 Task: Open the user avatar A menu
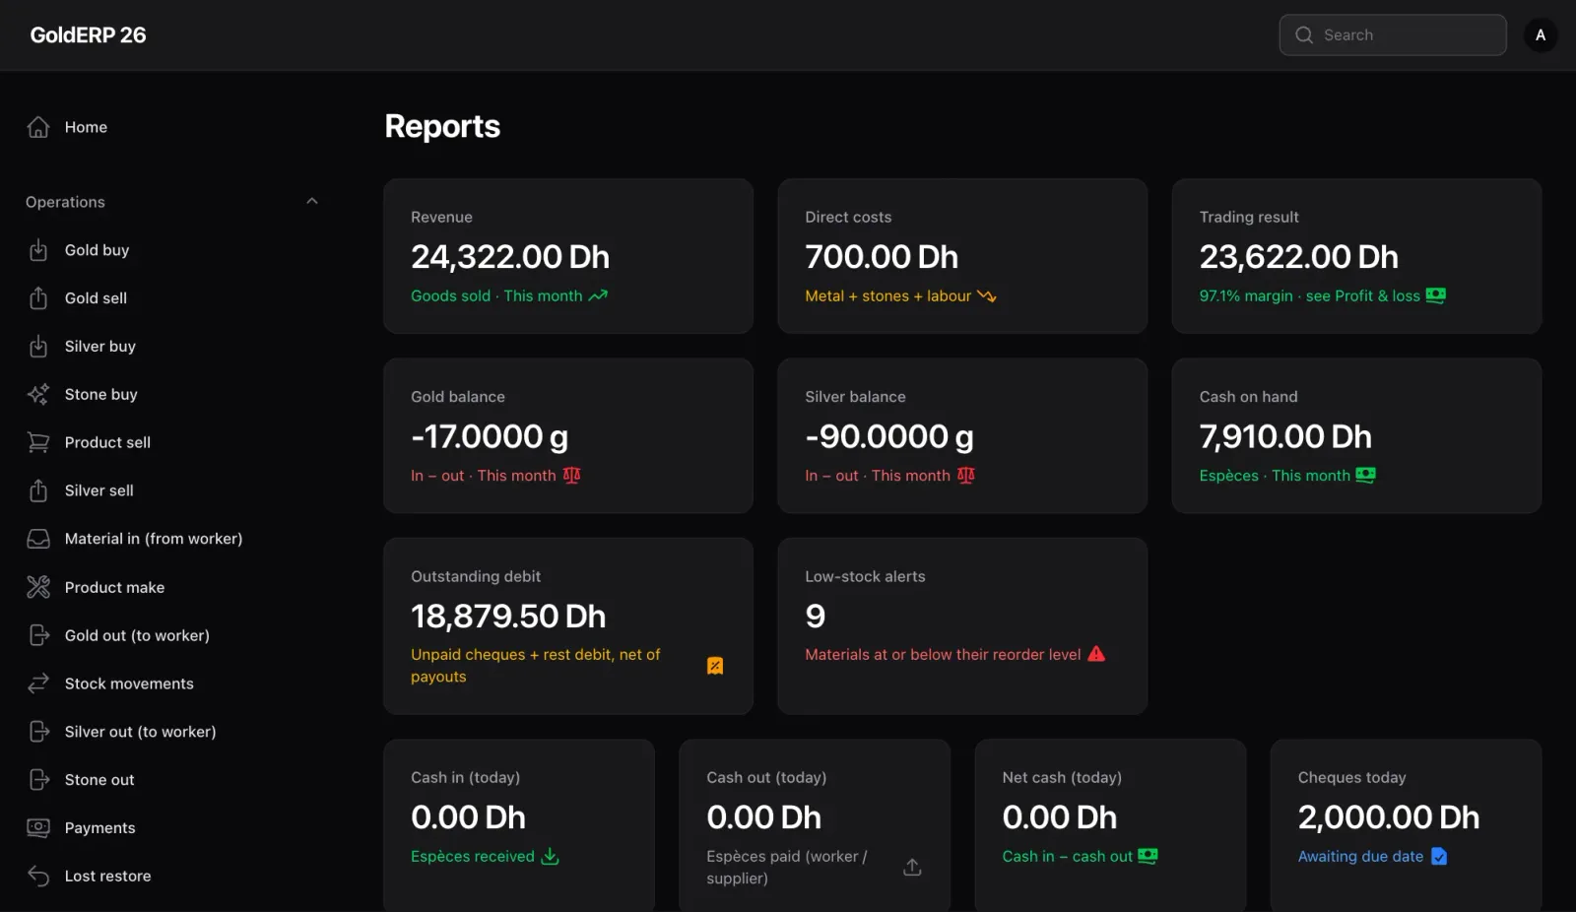click(1541, 35)
